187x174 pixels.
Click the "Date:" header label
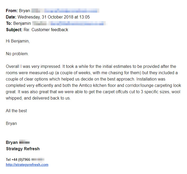[11, 17]
